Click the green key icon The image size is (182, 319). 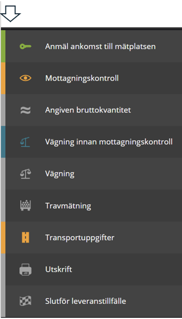(25, 46)
